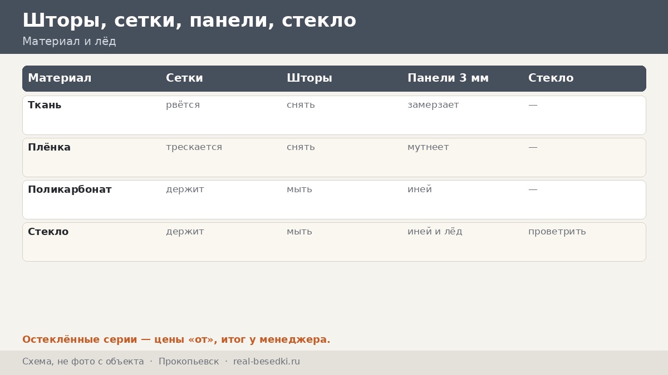Viewport: 668px width, 375px height.
Task: Select the 'Шторы' column header
Action: pyautogui.click(x=310, y=78)
